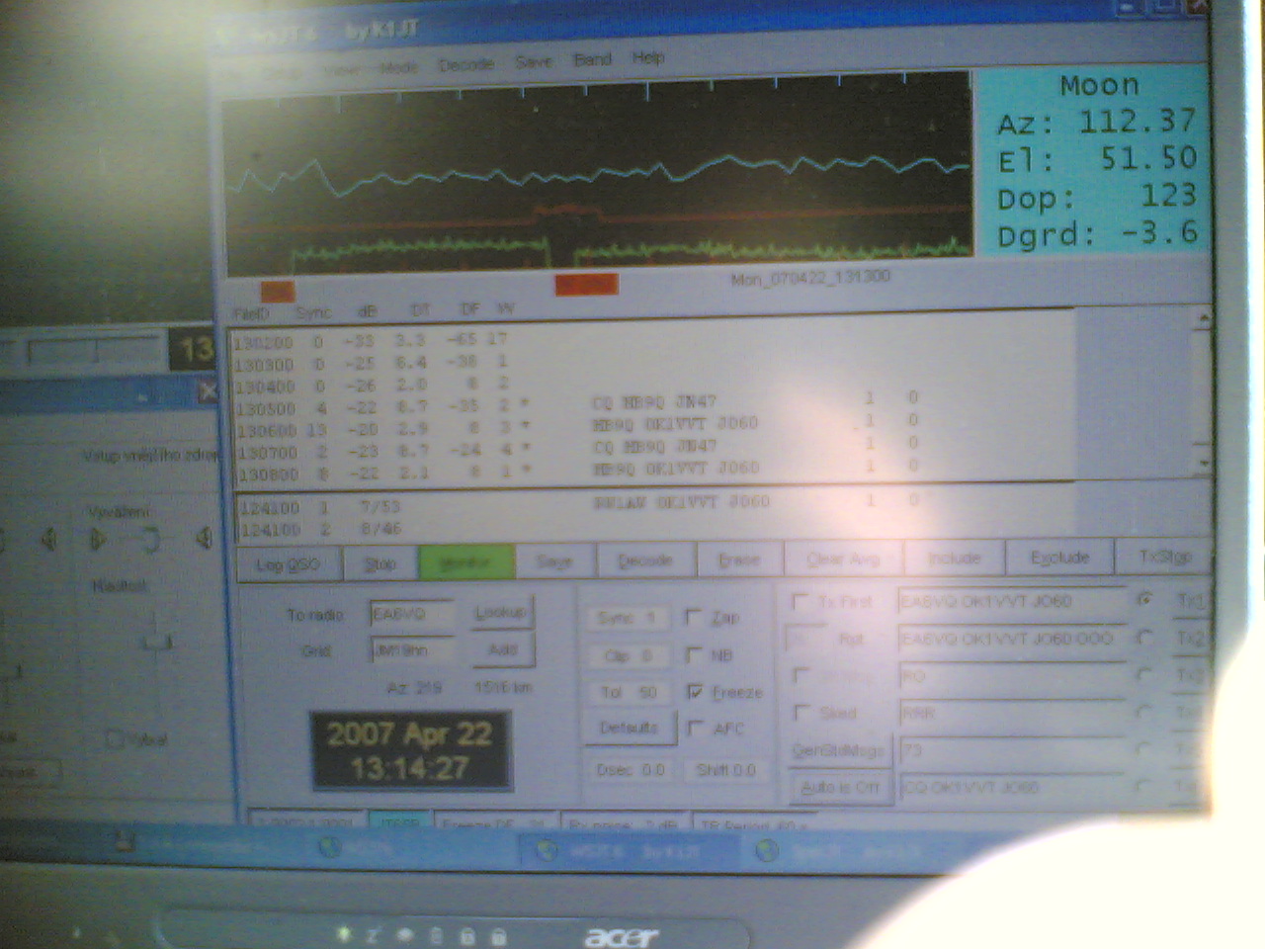This screenshot has width=1265, height=949.
Task: Click the Clear Avg button
Action: pos(843,559)
